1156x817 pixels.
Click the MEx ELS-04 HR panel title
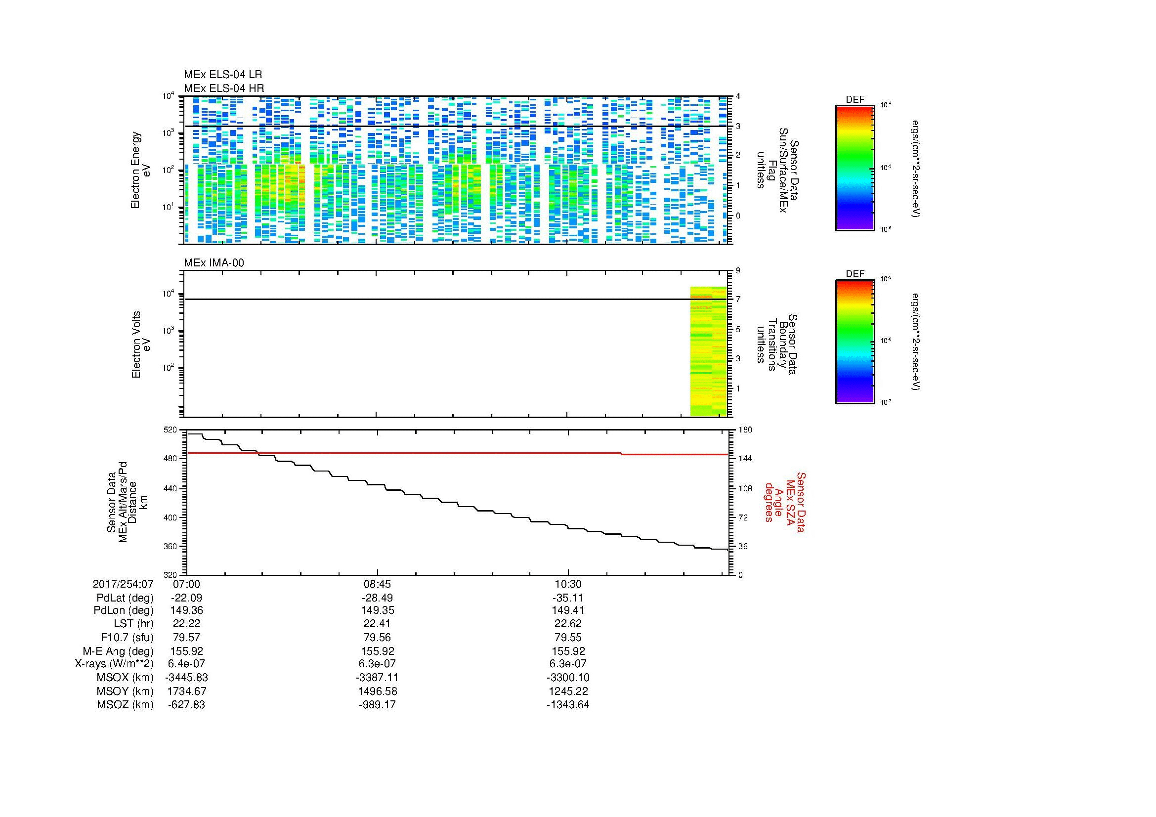[x=224, y=88]
